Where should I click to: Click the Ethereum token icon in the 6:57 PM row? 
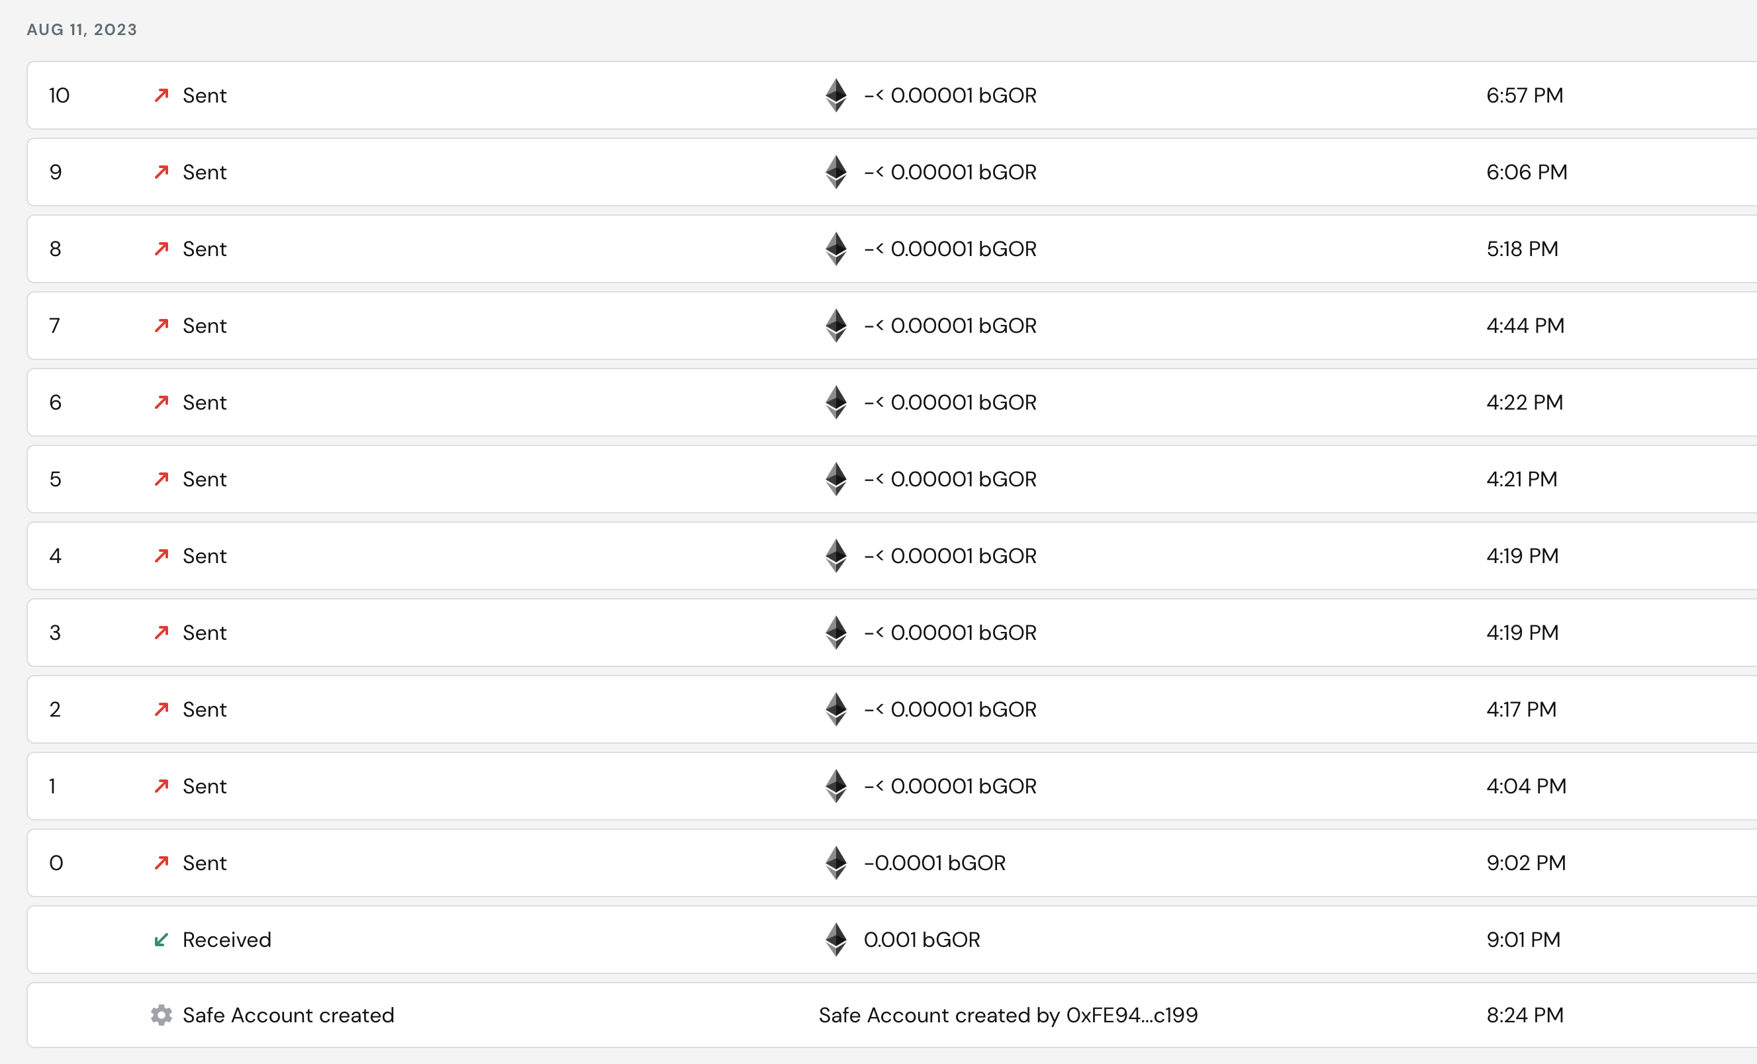coord(835,95)
